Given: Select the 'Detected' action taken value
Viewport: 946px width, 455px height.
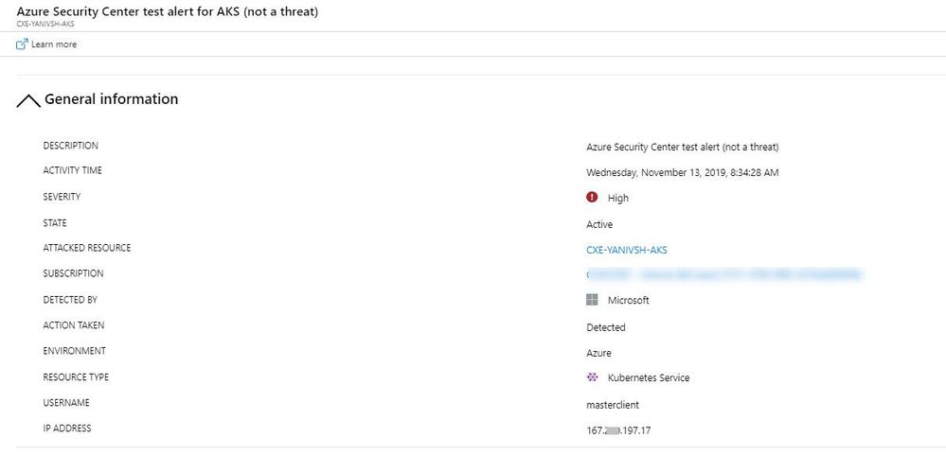Looking at the screenshot, I should click(606, 328).
